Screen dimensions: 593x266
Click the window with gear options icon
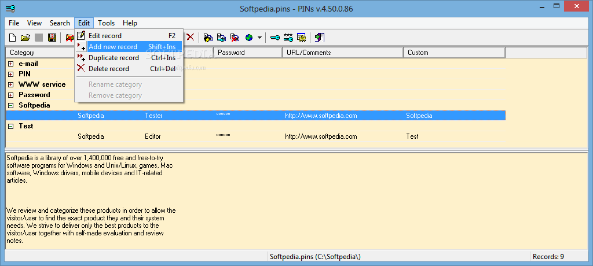tap(301, 38)
